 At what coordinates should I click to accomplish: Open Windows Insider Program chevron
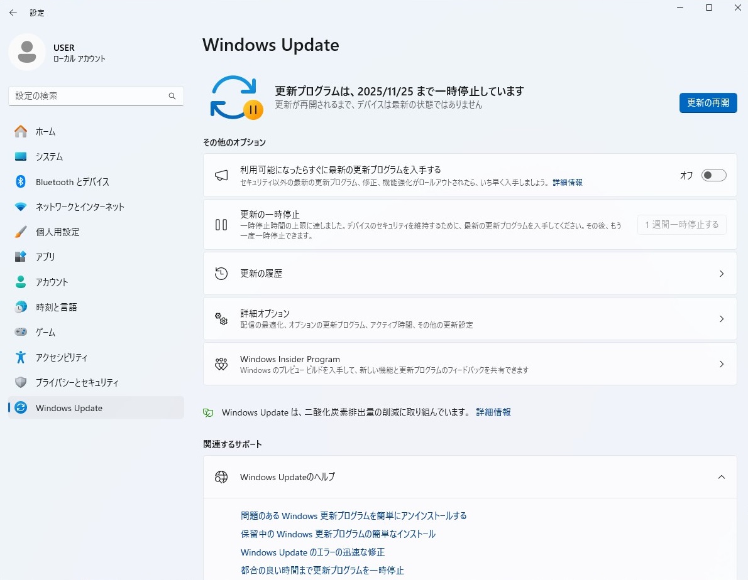(x=721, y=364)
